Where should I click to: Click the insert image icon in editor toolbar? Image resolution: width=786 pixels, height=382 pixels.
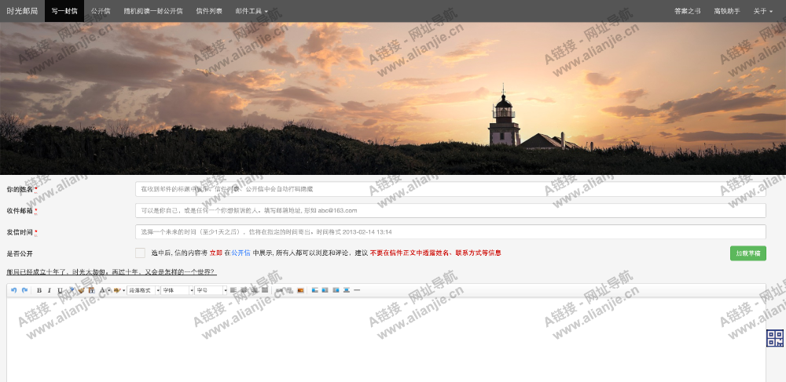click(300, 290)
